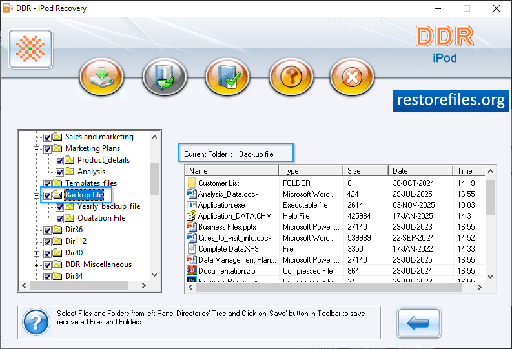Image resolution: width=512 pixels, height=349 pixels.
Task: Uncheck the Sales and marketing checkbox
Action: pyautogui.click(x=47, y=137)
